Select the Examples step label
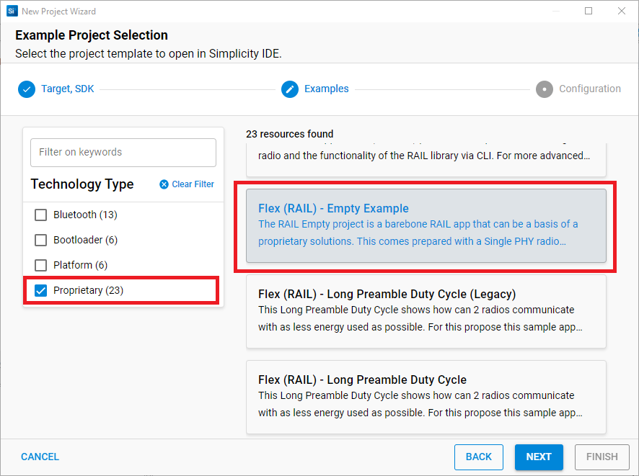Viewport: 639px width, 476px height. point(327,89)
